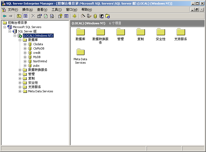Click the Back arrow toolbar icon

coord(5,16)
